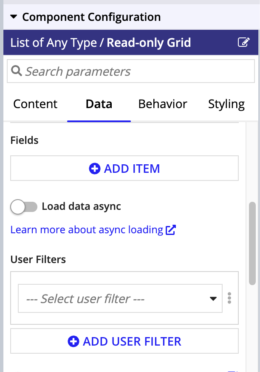260x372 pixels.
Task: Click the edit icon beside Read-only Grid
Action: coord(244,43)
